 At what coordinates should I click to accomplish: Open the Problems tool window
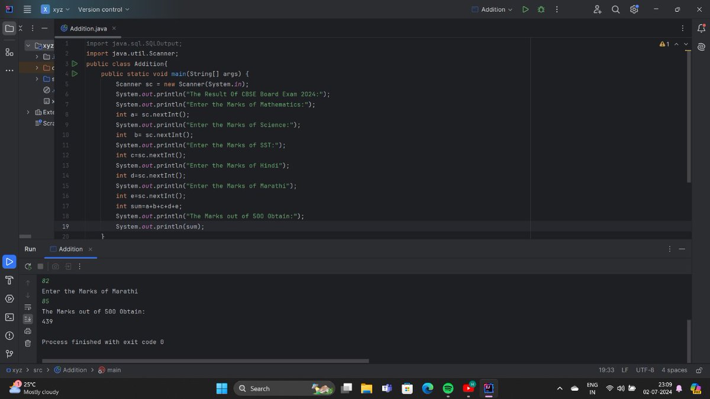9,336
